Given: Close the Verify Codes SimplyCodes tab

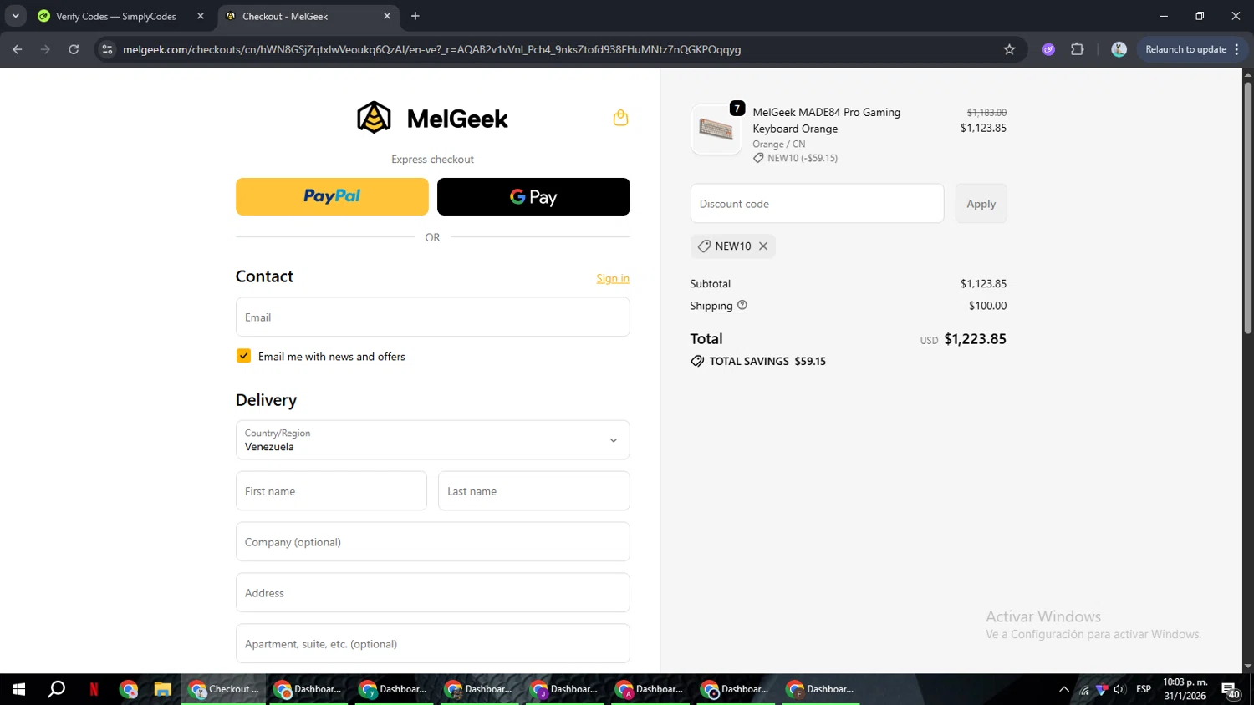Looking at the screenshot, I should coord(201,16).
